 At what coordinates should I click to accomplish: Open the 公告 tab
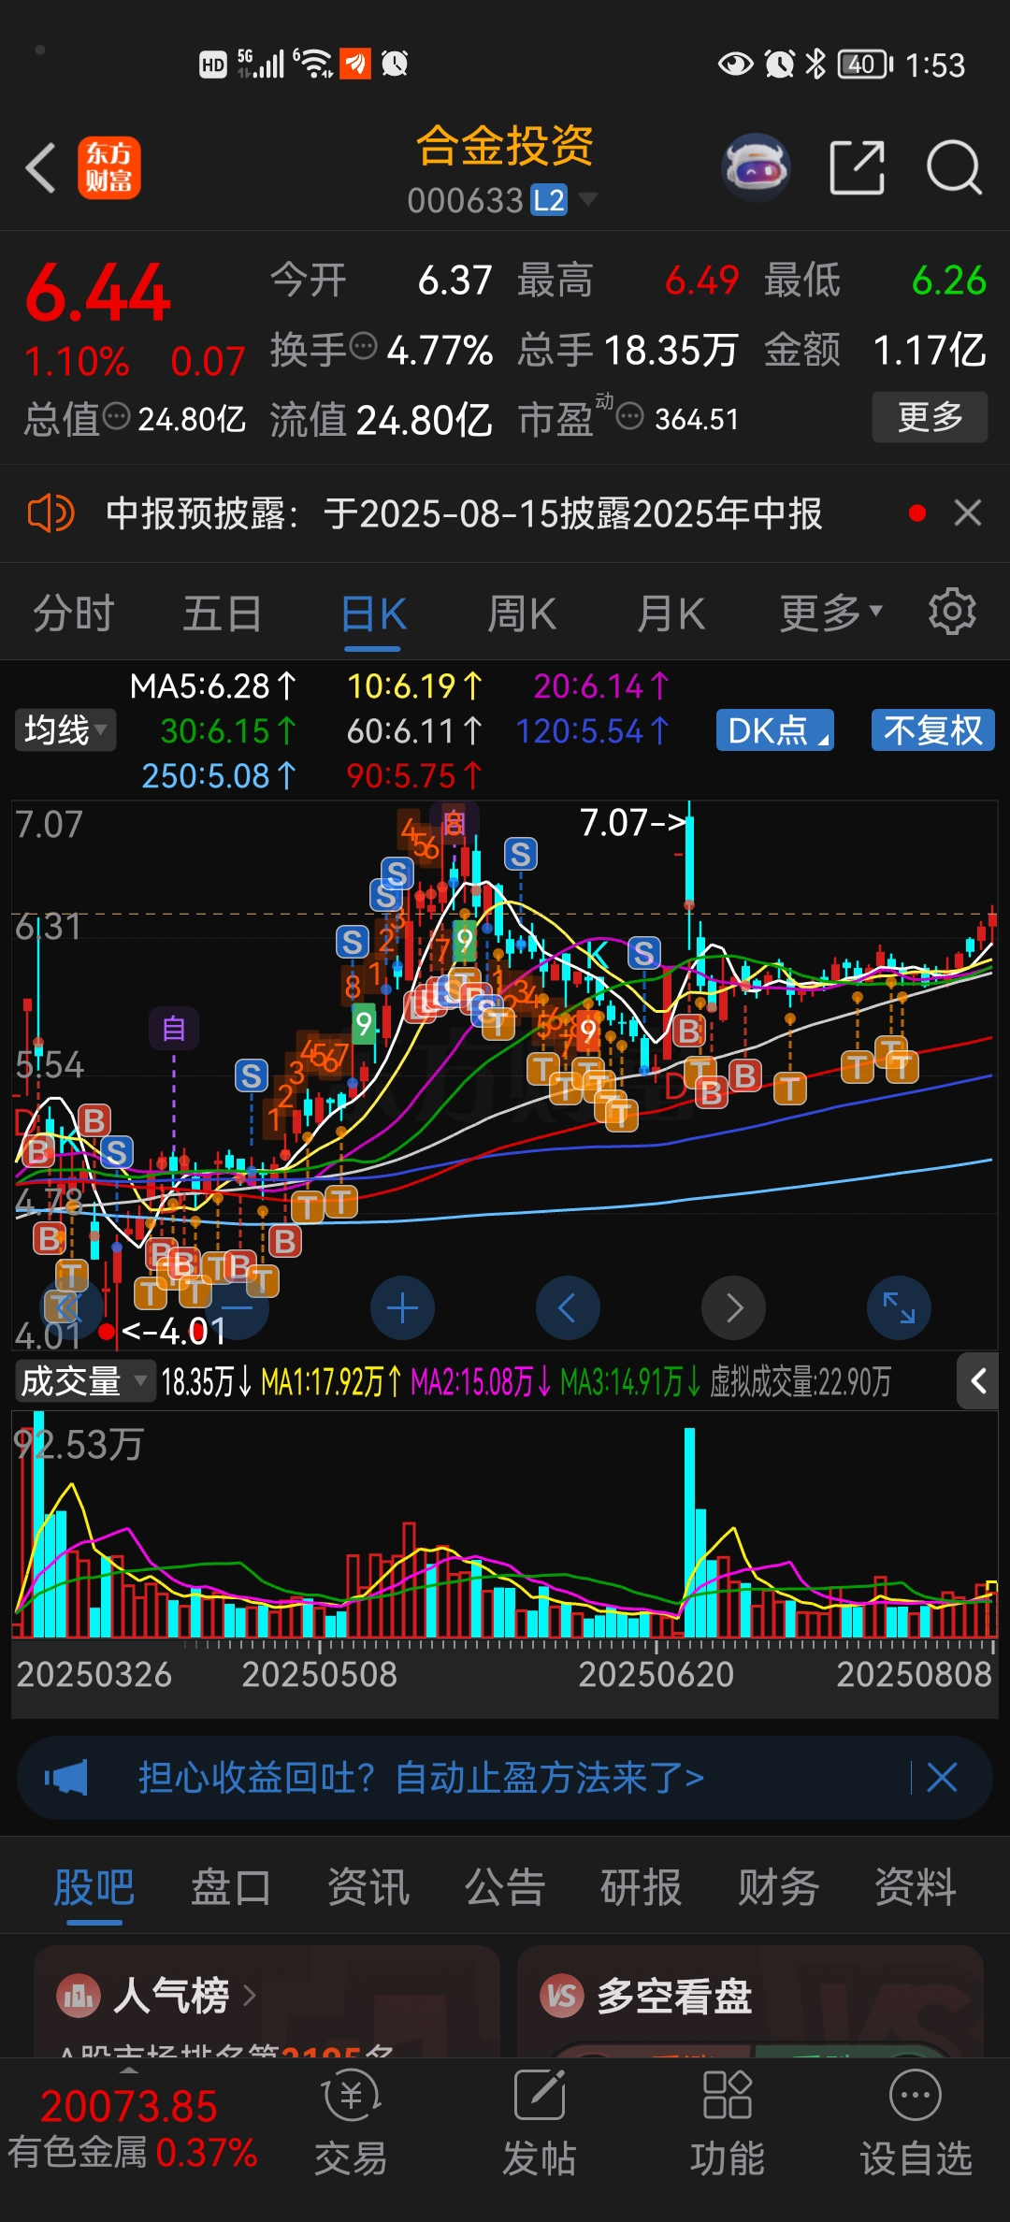[x=505, y=1887]
